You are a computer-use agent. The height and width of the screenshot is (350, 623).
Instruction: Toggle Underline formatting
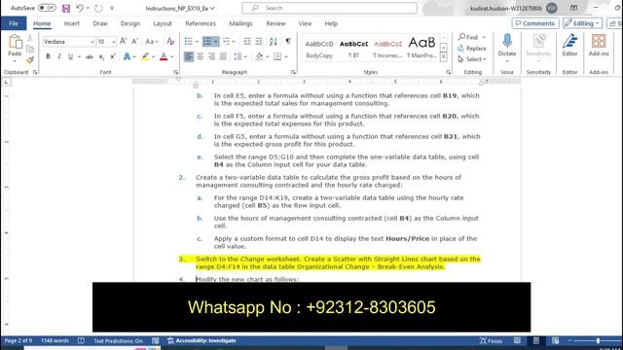[70, 56]
